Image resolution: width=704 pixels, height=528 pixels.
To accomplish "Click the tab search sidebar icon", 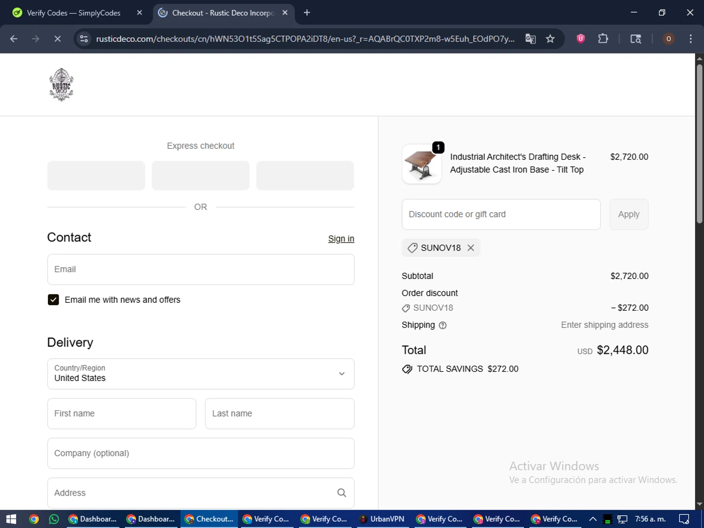I will [635, 39].
